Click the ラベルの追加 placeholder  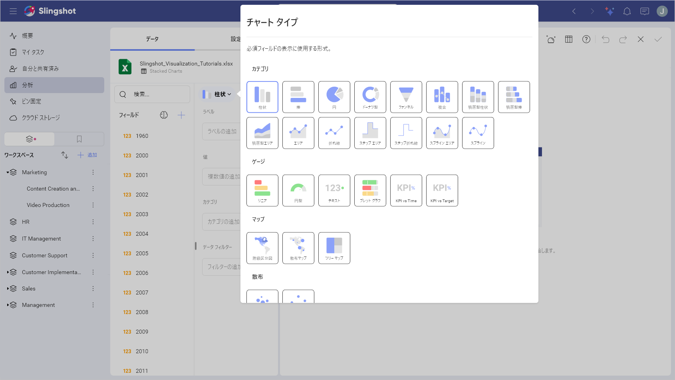[222, 131]
